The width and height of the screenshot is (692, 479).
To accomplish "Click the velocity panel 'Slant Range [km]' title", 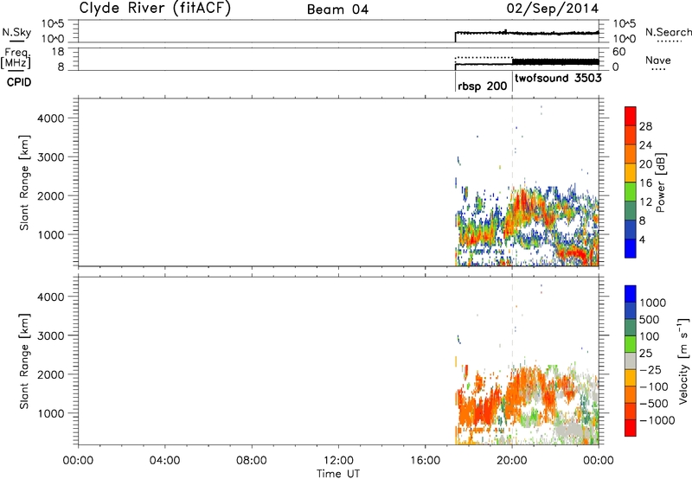I will pos(24,361).
